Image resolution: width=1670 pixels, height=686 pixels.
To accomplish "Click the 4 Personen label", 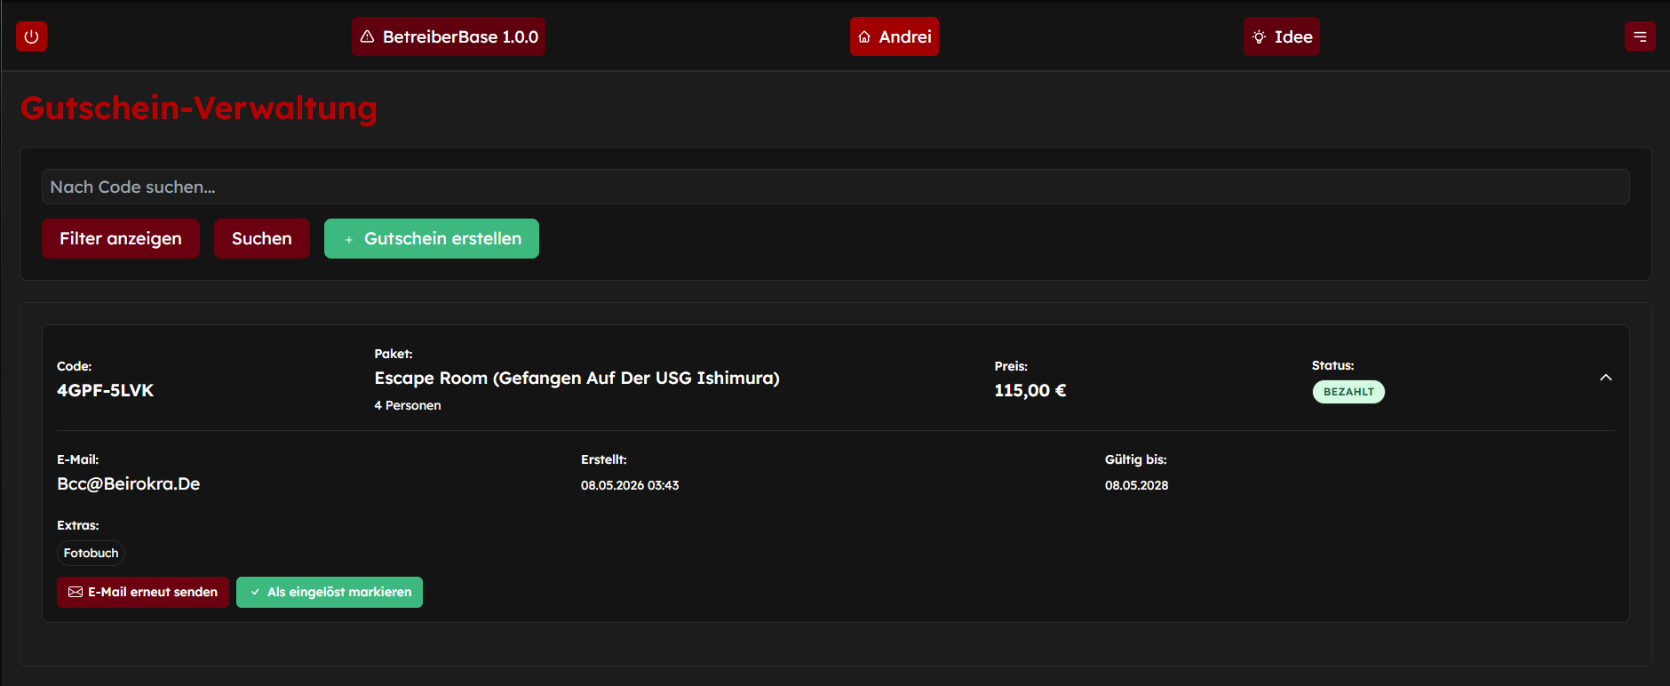I will click(x=408, y=405).
